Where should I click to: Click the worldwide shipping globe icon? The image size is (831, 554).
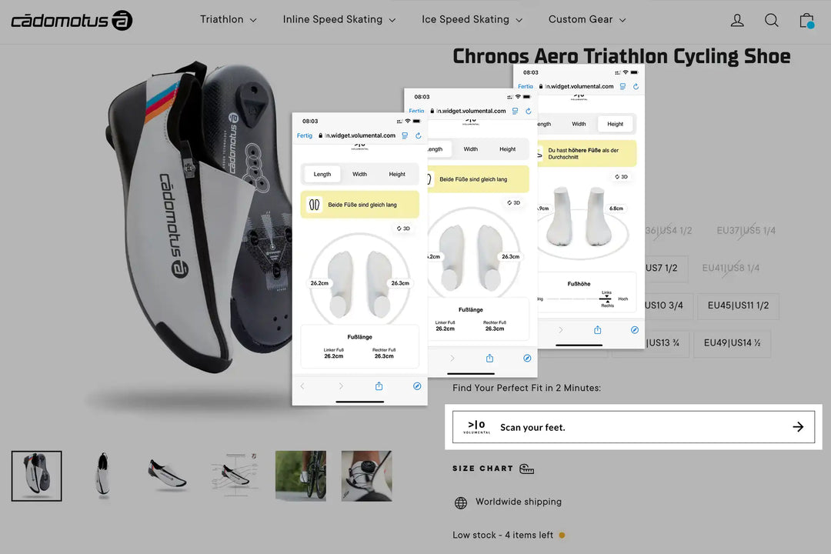(461, 502)
